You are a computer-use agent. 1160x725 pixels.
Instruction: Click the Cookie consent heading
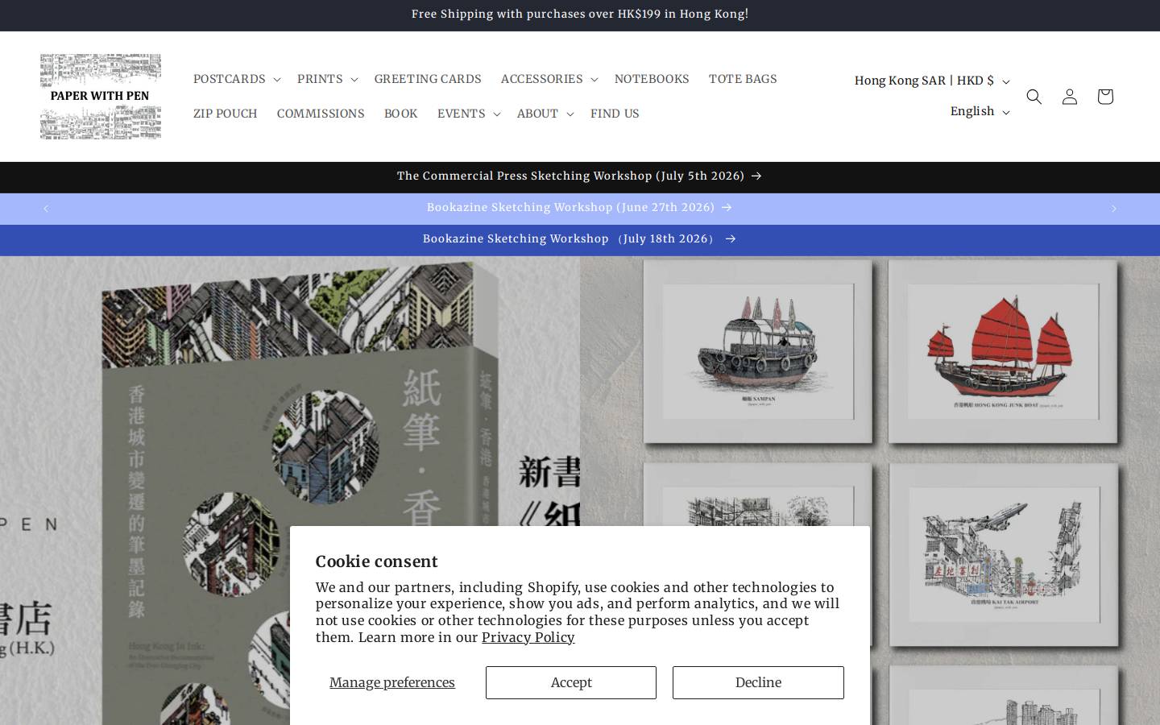(x=377, y=561)
